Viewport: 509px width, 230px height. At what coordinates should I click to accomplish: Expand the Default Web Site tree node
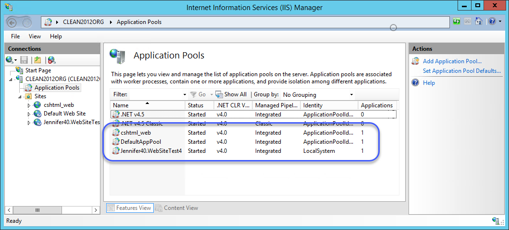click(29, 114)
